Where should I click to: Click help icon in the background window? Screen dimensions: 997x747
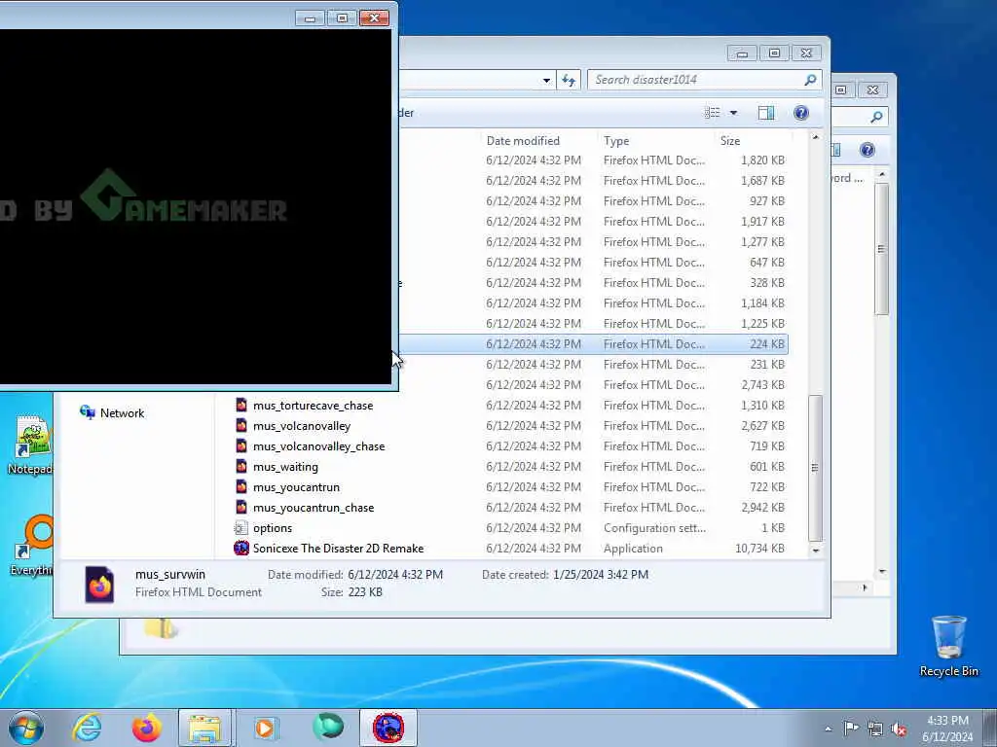coord(867,149)
